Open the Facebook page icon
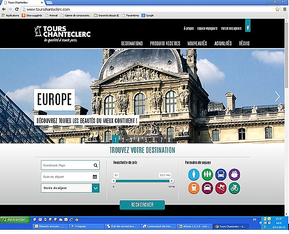This screenshot has height=234, width=289. point(248,26)
